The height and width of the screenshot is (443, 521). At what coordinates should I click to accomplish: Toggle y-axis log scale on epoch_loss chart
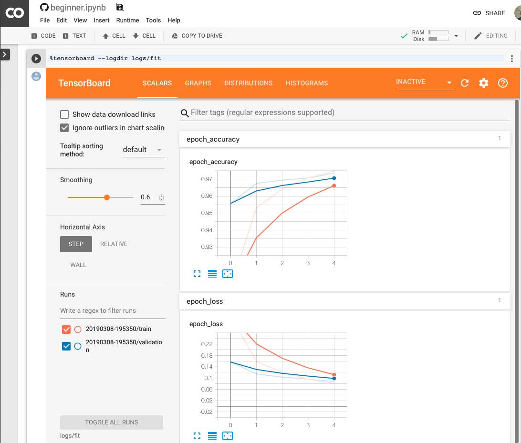212,436
